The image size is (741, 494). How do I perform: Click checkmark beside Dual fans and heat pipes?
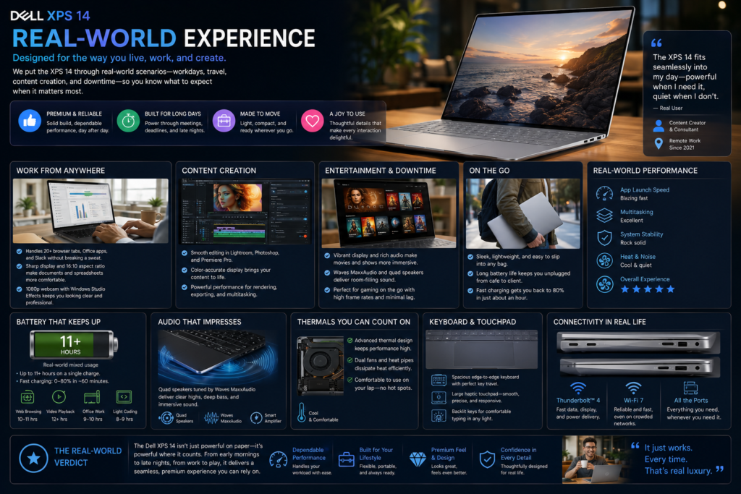[x=350, y=360]
